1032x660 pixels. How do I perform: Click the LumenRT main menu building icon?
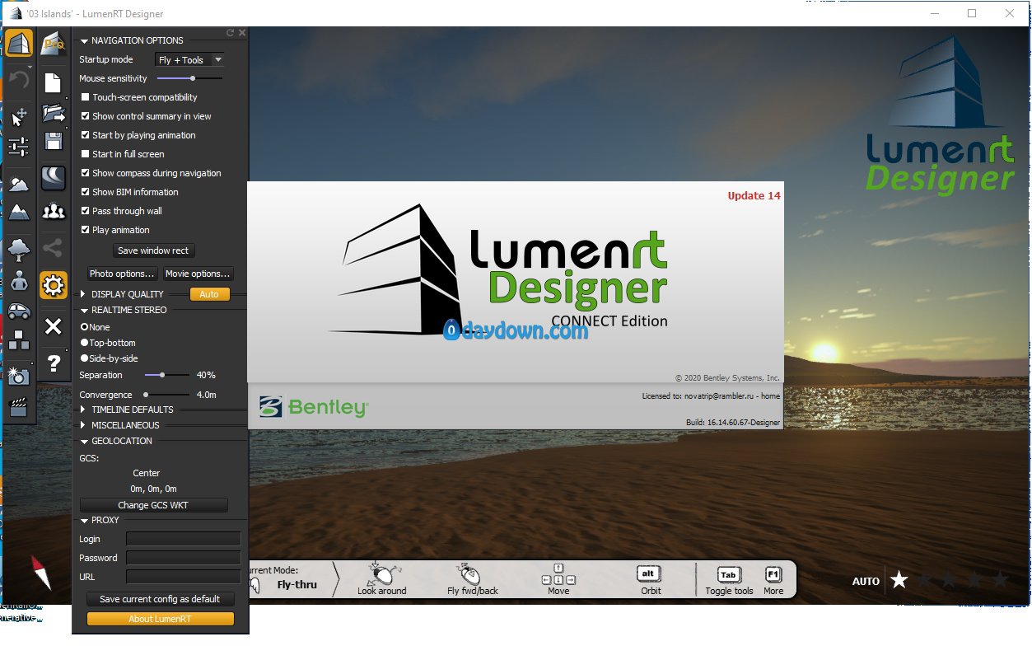(x=19, y=43)
